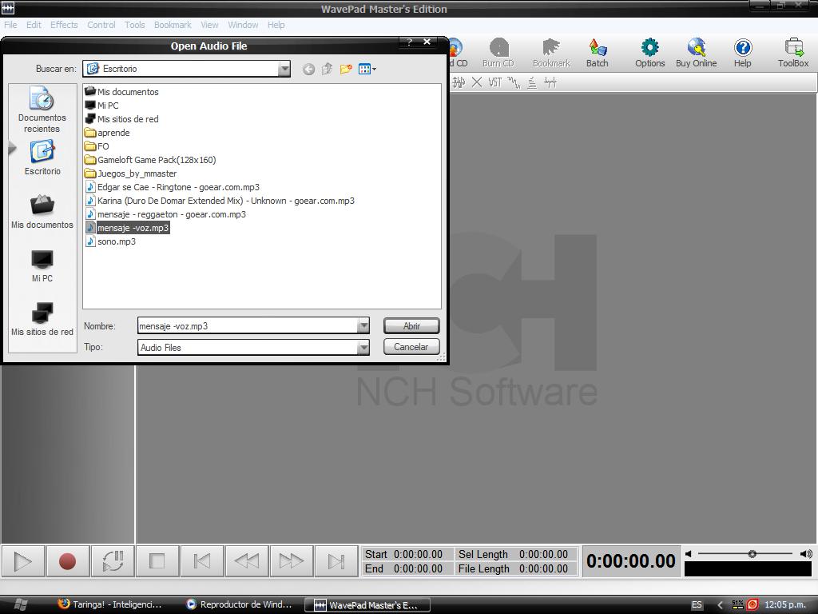Screen dimensions: 818x614
Task: Jump to the end of the track
Action: [336, 561]
